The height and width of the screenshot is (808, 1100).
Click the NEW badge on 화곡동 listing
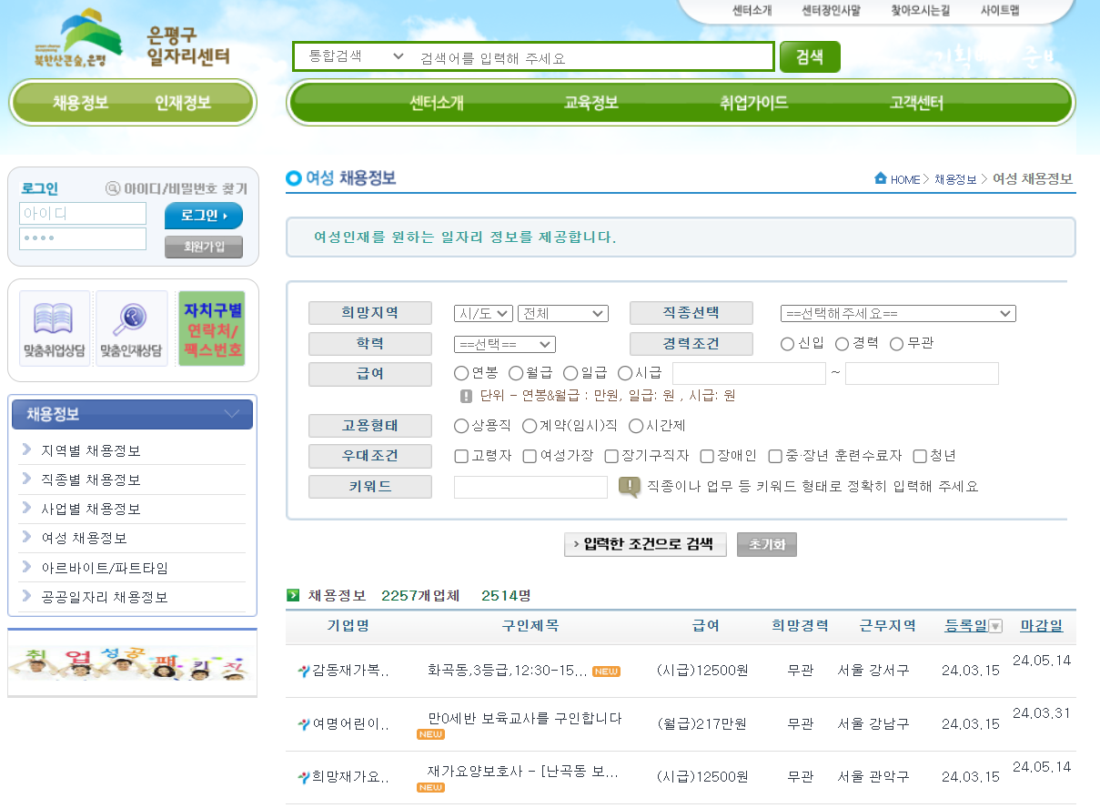[606, 672]
